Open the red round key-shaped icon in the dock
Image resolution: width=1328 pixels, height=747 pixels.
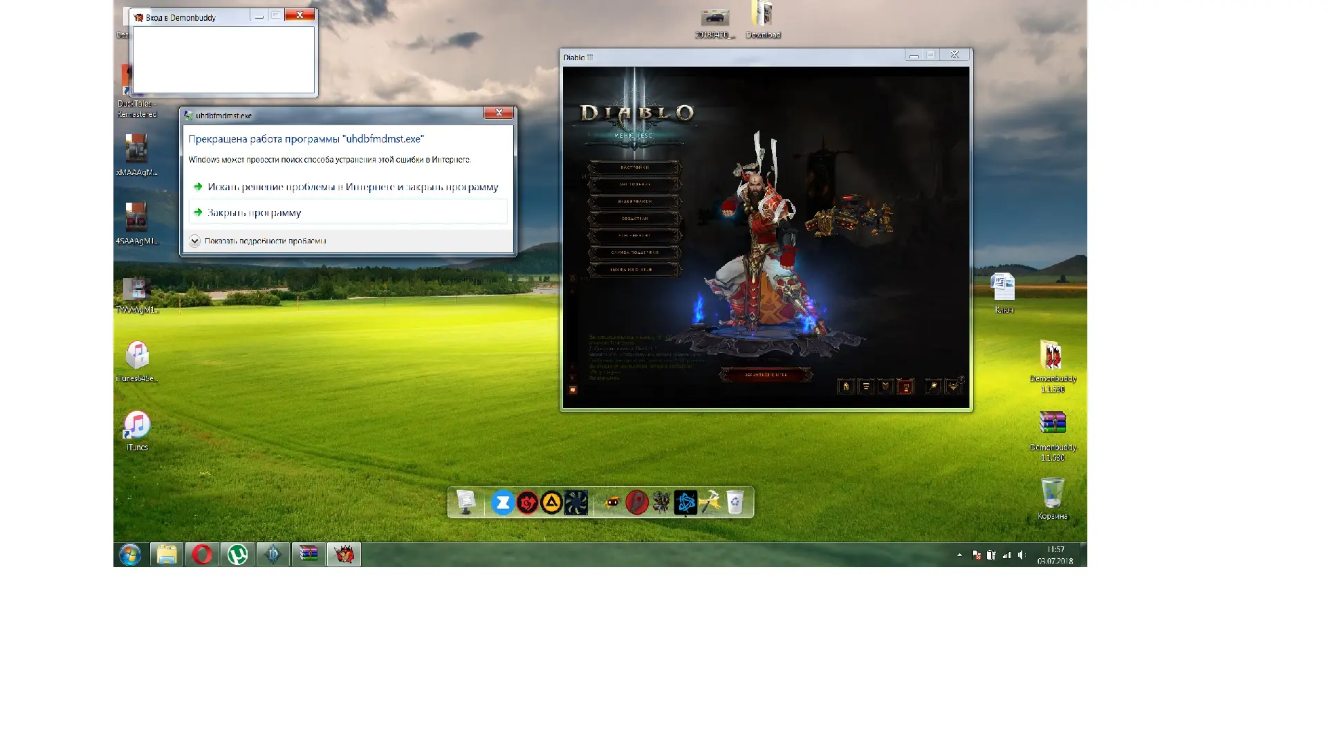pos(637,503)
